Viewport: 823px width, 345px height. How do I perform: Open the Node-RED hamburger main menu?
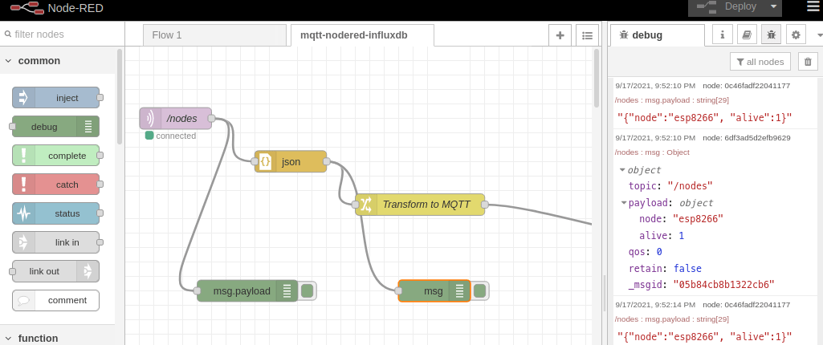(813, 6)
